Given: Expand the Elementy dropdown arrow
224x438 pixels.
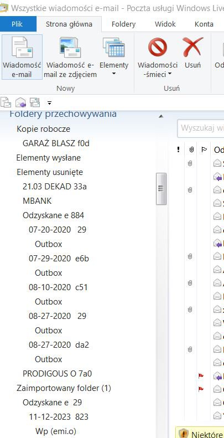Looking at the screenshot, I should pyautogui.click(x=113, y=74).
